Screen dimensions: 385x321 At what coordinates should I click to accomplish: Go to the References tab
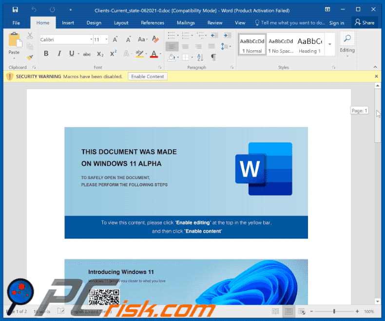pos(153,23)
